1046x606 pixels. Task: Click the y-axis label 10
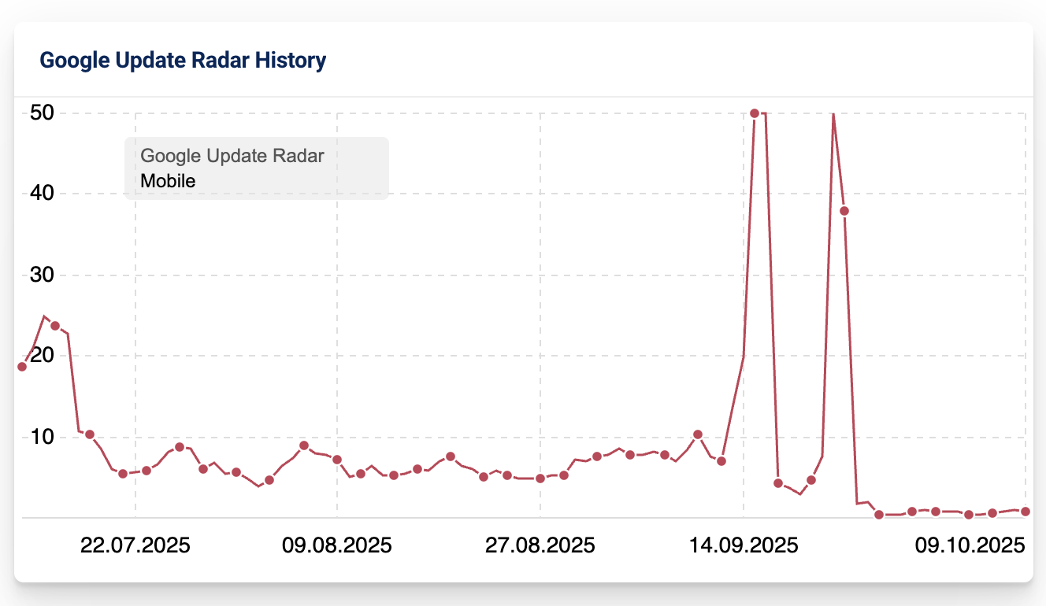42,437
